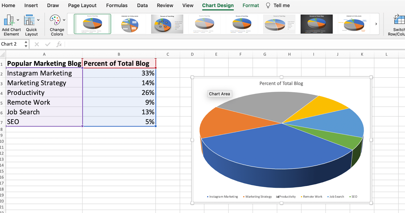The height and width of the screenshot is (213, 405).
Task: Click the select all corner triangle
Action: pos(3,54)
